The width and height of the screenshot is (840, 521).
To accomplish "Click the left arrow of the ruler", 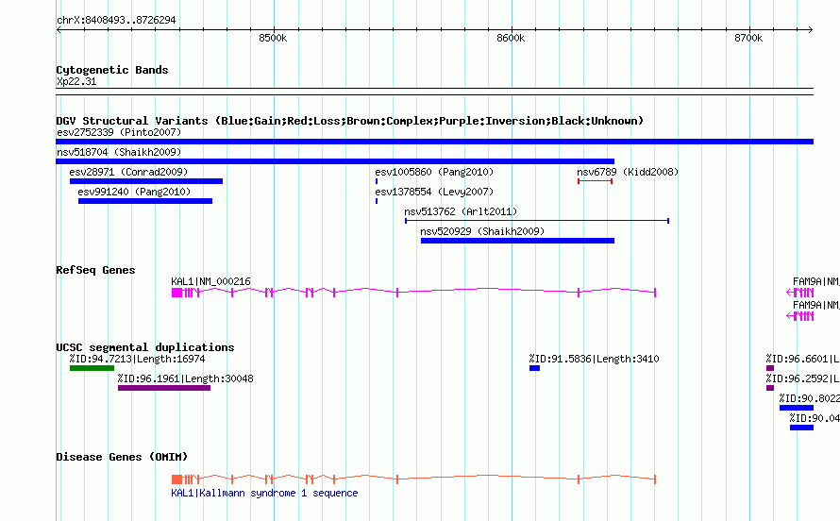I will pos(59,30).
